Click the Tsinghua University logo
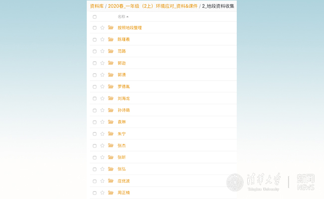The height and width of the screenshot is (199, 324). tap(255, 182)
